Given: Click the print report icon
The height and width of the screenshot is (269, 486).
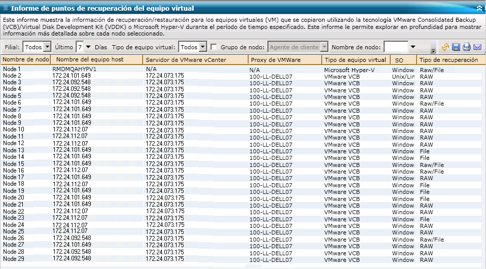Looking at the screenshot, I should click(x=467, y=47).
